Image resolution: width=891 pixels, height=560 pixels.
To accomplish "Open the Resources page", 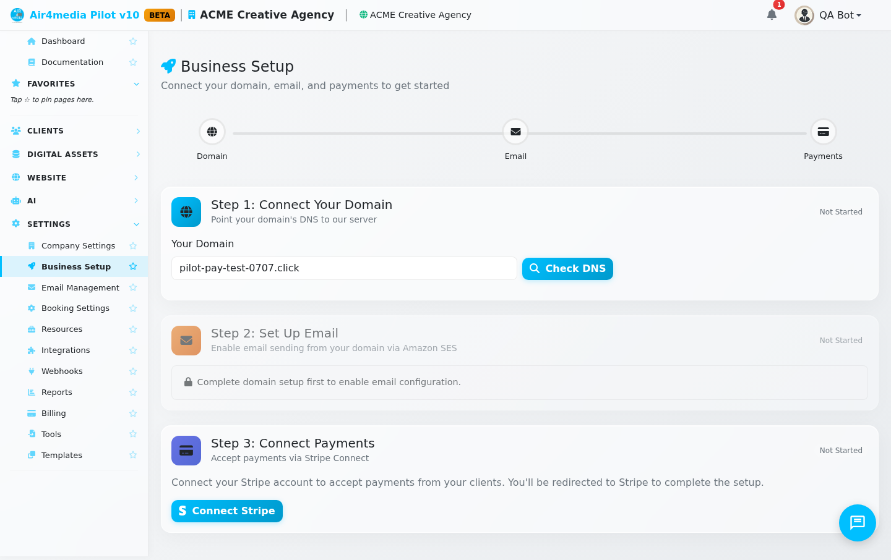I will point(62,329).
